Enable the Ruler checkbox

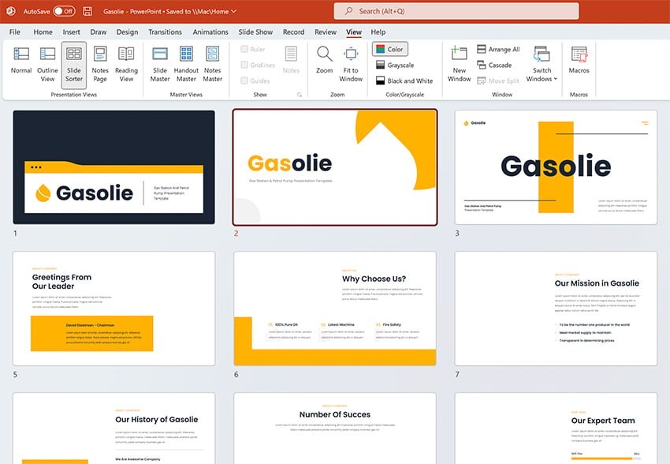point(245,49)
